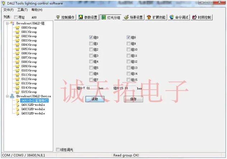
Task: Select the (G07)Group tree item
Action: coord(29,58)
